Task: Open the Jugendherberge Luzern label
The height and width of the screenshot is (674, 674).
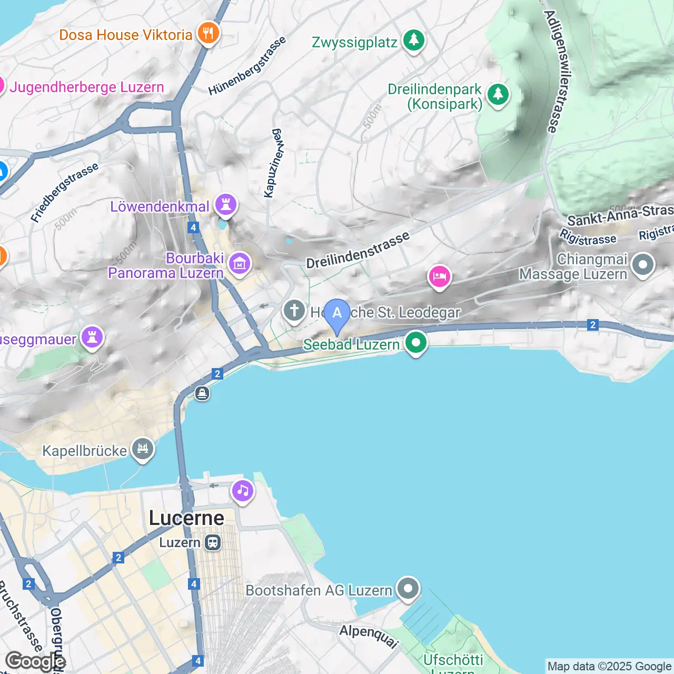Action: point(87,87)
